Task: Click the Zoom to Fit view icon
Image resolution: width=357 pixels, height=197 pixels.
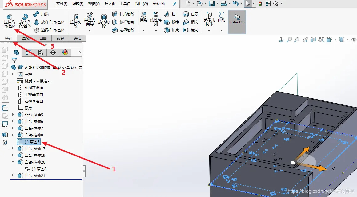Action: tap(289, 40)
